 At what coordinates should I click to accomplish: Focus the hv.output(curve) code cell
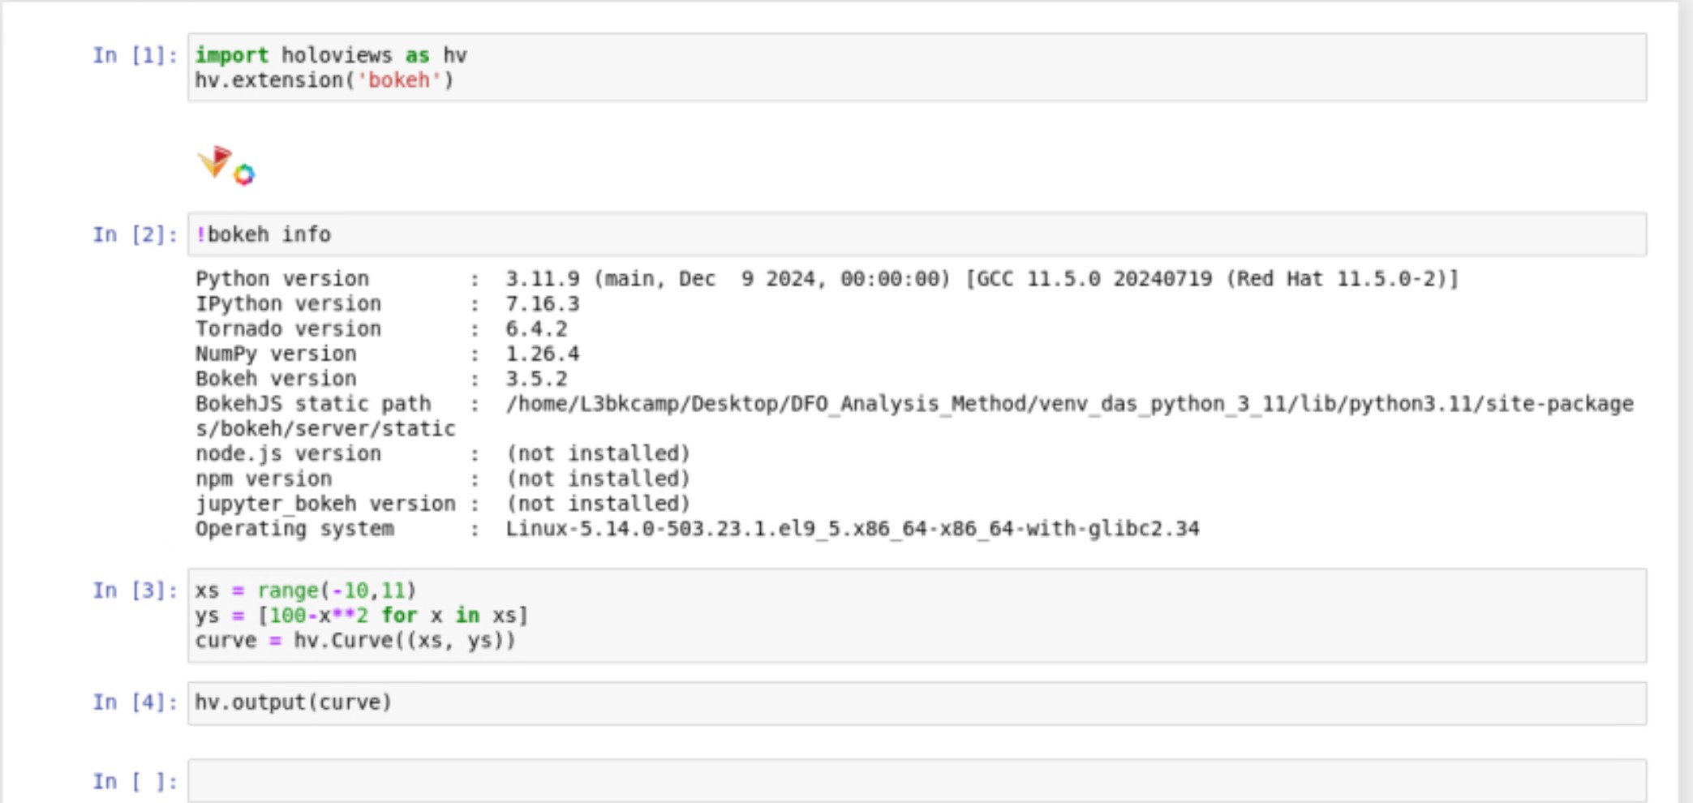(x=917, y=702)
